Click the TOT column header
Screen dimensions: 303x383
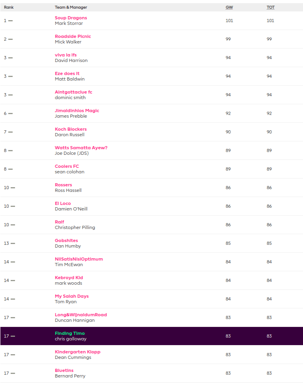[271, 7]
